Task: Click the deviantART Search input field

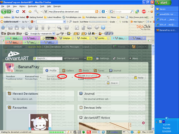Action: coord(48,59)
